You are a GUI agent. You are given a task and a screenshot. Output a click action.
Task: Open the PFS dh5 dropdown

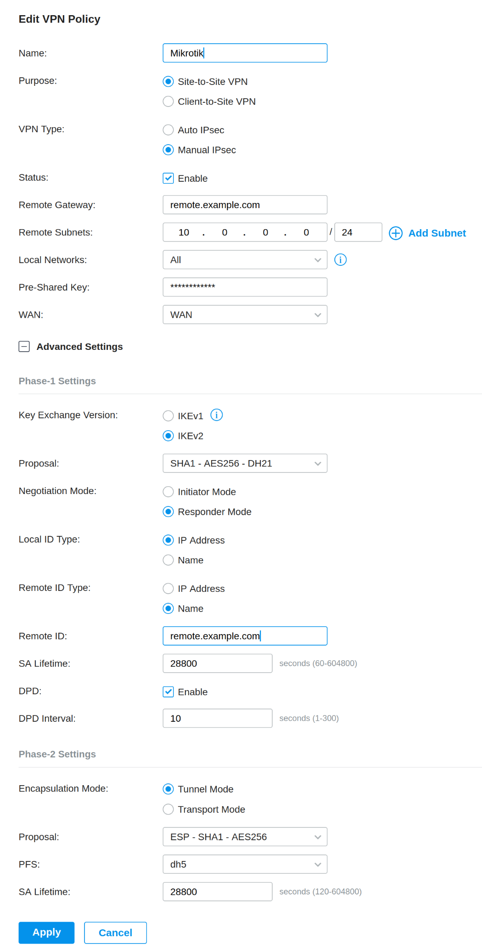point(245,864)
